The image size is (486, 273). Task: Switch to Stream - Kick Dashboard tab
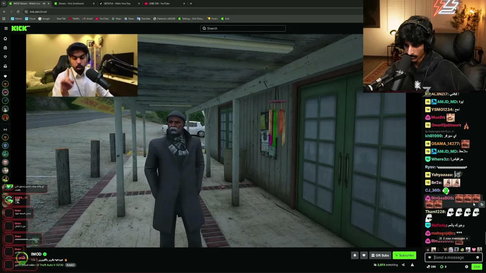coord(74,3)
